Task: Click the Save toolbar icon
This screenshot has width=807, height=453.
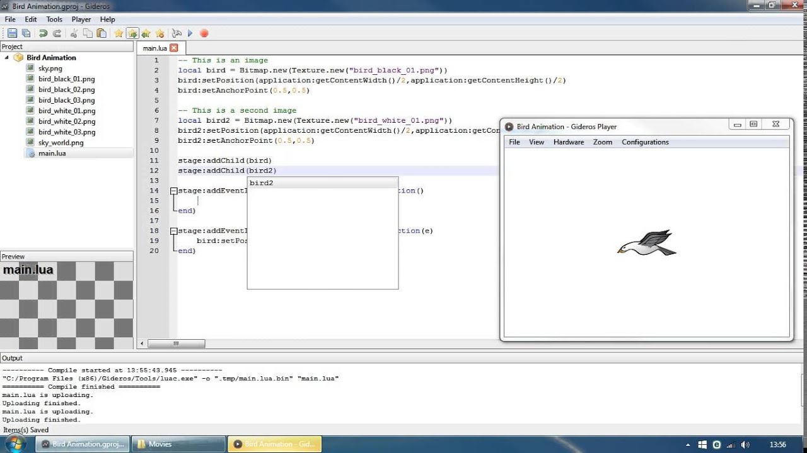Action: tap(12, 33)
